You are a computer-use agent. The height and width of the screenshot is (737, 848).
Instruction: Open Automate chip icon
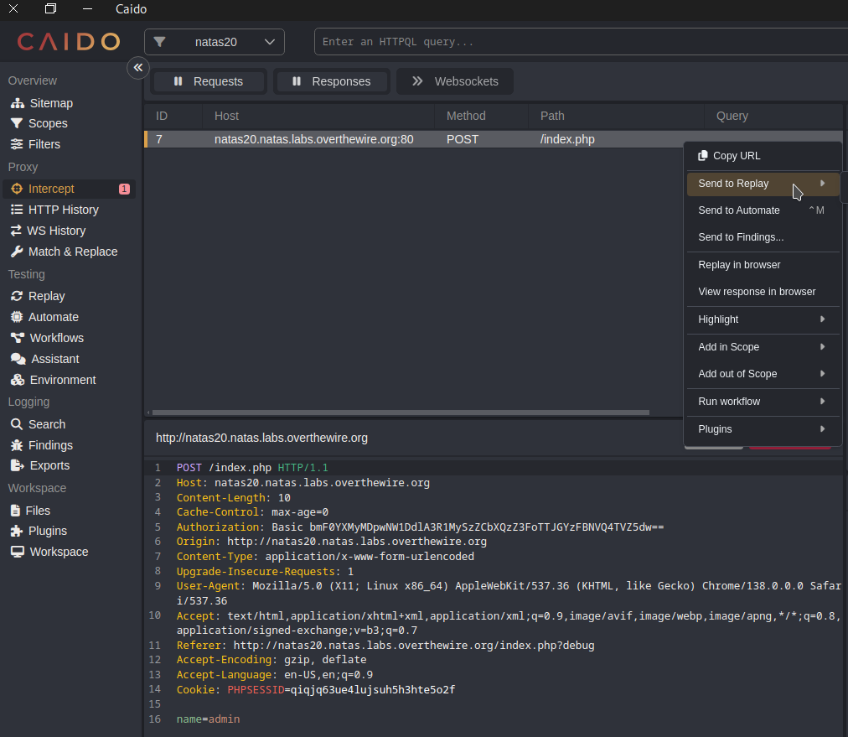17,317
